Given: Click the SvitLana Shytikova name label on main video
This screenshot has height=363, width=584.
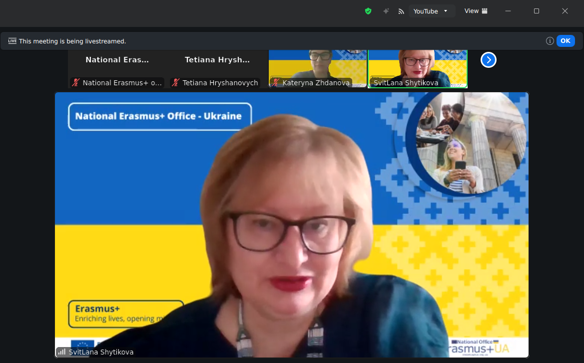Looking at the screenshot, I should [x=101, y=352].
